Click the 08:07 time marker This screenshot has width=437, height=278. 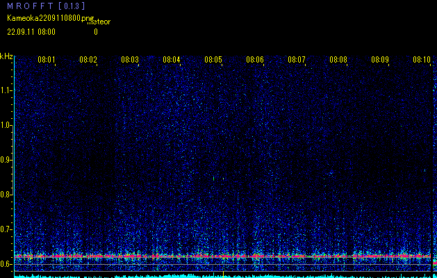(x=297, y=60)
